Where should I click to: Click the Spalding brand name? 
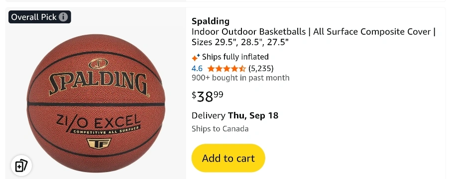[x=211, y=21]
